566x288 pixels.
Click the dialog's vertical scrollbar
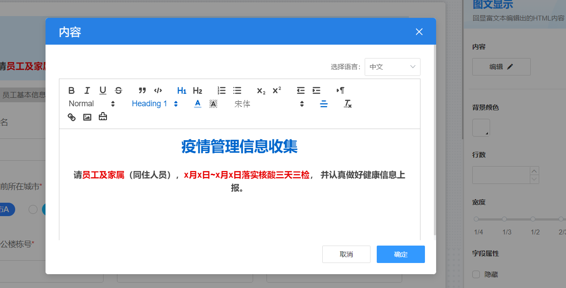pyautogui.click(x=435, y=140)
